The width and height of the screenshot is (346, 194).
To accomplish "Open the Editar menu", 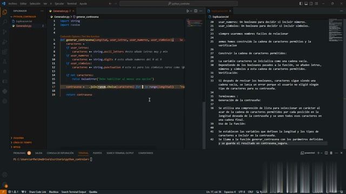I will click(23, 4).
